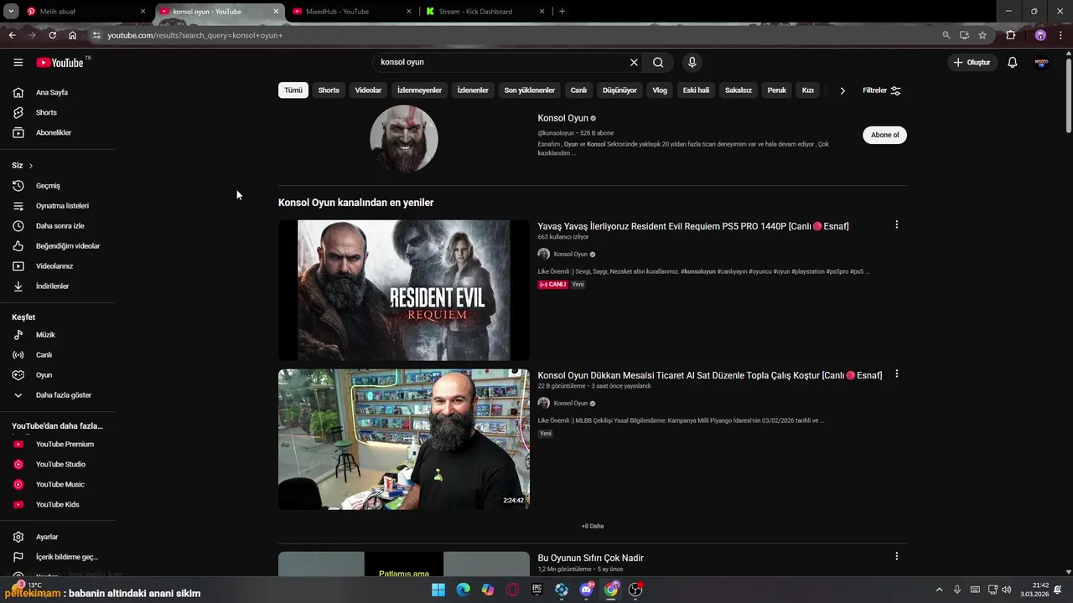This screenshot has width=1073, height=603.
Task: Open Chrome extensions puzzle icon
Action: pos(1010,35)
